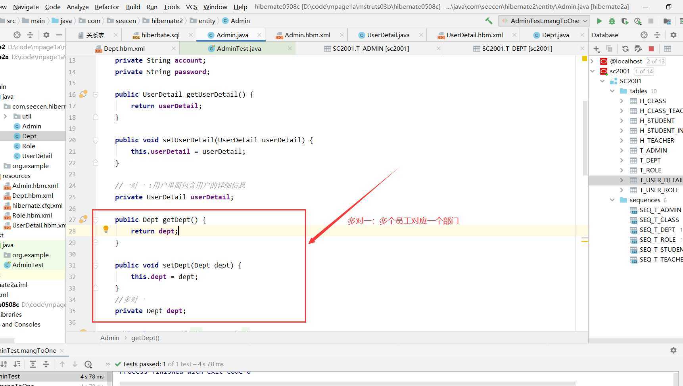Click the gutter icon on line 27
683x386 pixels.
click(83, 219)
